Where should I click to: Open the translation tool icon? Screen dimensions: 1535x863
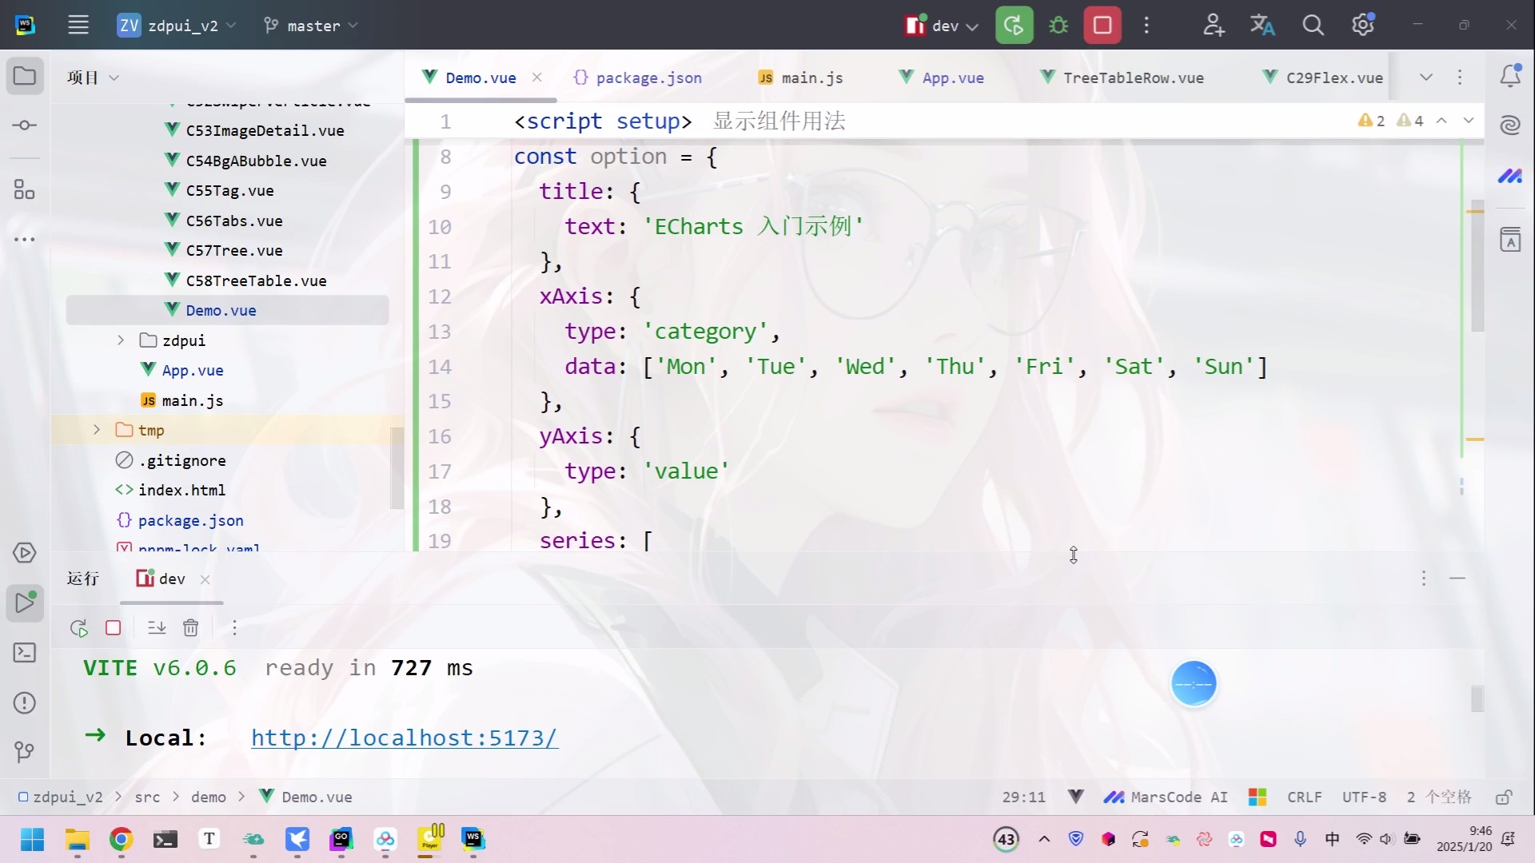click(1262, 25)
